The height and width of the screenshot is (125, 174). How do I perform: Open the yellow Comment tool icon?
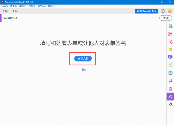pyautogui.click(x=170, y=49)
